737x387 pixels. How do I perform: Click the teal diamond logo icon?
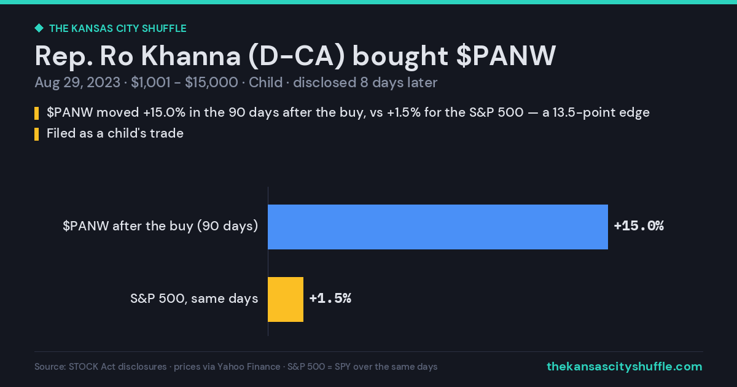[x=39, y=28]
